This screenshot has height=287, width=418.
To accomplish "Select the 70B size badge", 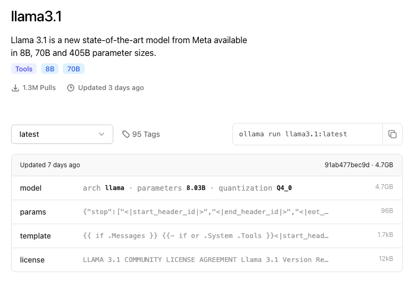I will tap(73, 69).
